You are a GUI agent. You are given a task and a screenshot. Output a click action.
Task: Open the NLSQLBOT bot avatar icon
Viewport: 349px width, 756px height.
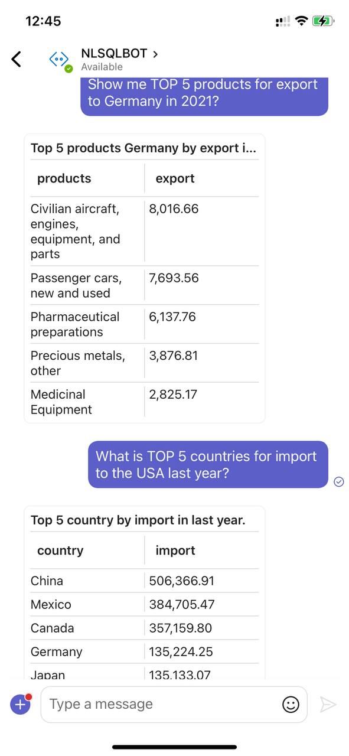(58, 59)
